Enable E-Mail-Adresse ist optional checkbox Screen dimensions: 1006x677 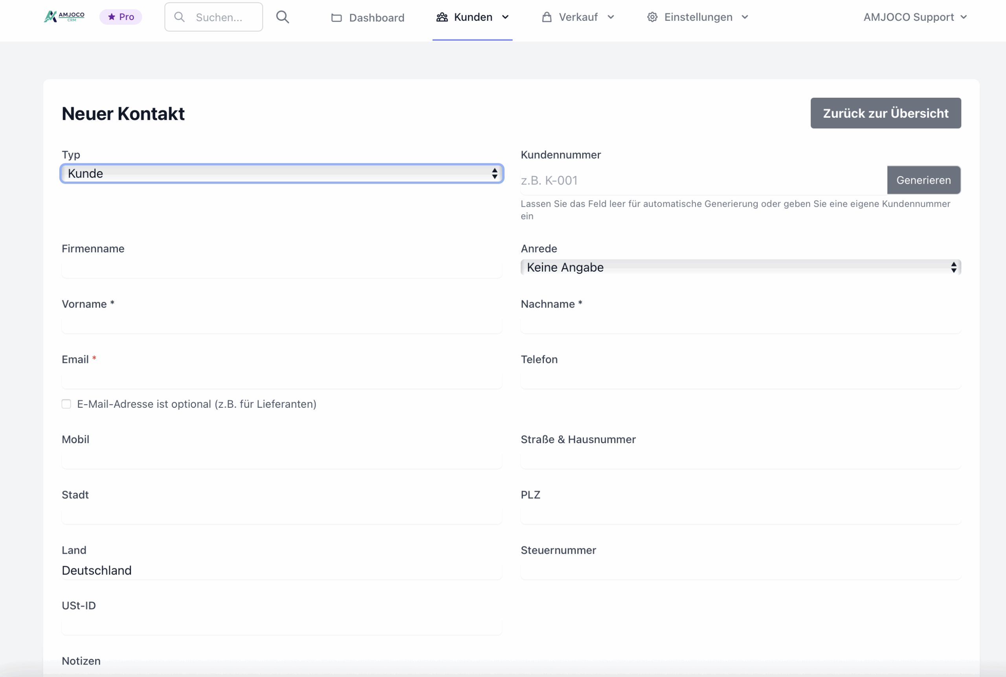coord(66,404)
